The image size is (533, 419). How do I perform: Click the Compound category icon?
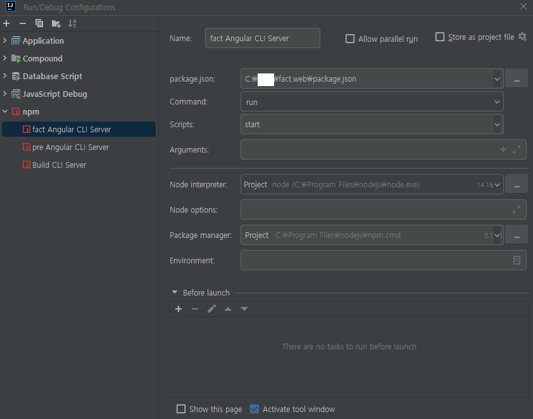click(x=16, y=58)
